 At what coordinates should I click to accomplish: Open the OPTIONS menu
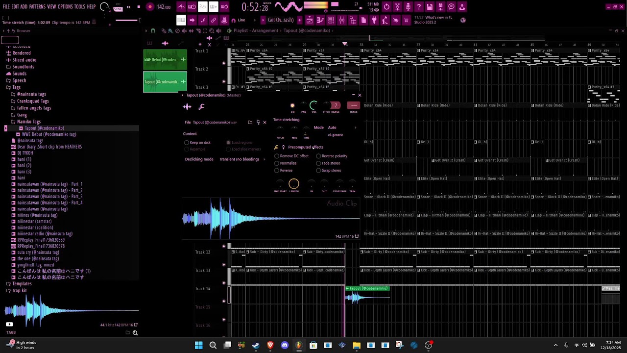65,7
